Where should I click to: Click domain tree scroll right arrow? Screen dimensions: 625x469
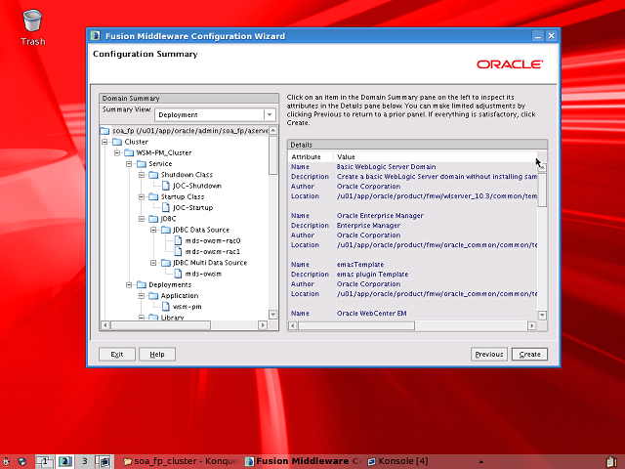(x=263, y=325)
